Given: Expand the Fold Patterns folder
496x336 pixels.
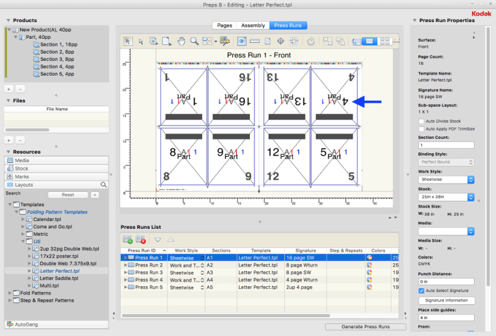Looking at the screenshot, I should [x=9, y=293].
